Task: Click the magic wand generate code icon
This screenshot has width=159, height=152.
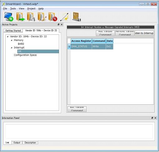Action: click(65, 17)
